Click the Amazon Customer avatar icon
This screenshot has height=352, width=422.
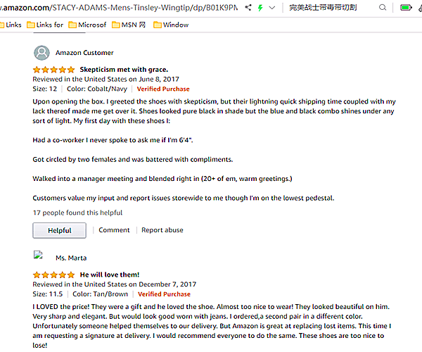coord(42,53)
